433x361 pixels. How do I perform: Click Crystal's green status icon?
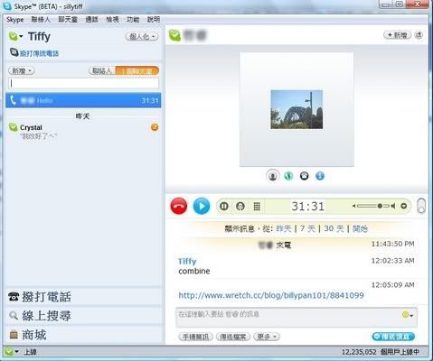(x=13, y=127)
